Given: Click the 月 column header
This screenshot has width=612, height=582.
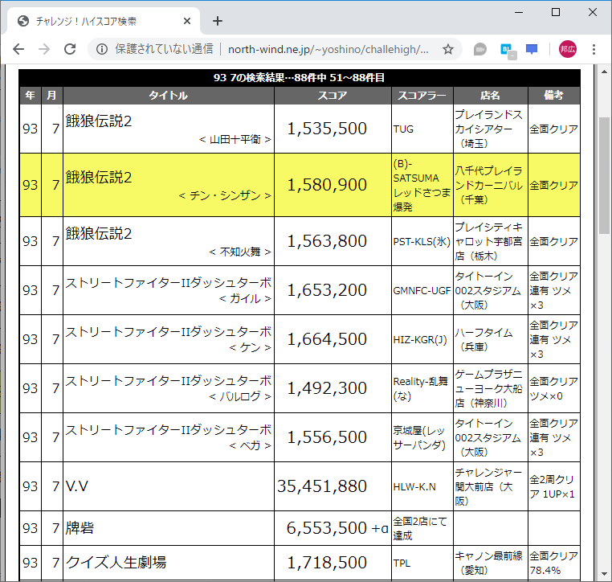Looking at the screenshot, I should point(51,96).
